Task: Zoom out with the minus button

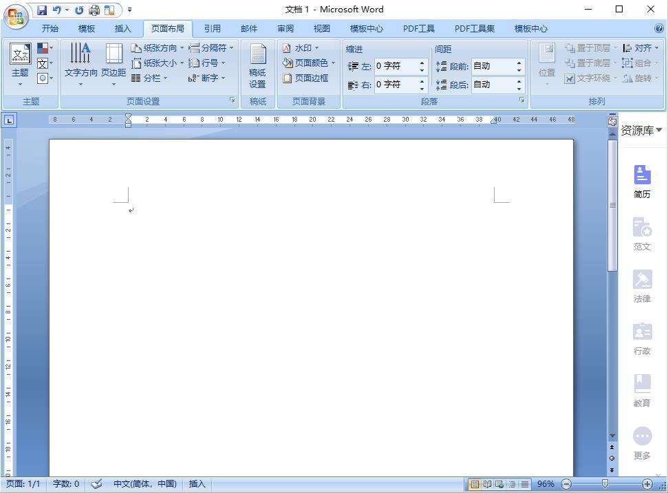Action: [x=567, y=484]
